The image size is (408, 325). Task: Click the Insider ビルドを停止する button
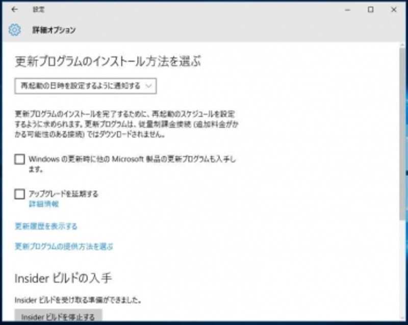[x=58, y=316]
